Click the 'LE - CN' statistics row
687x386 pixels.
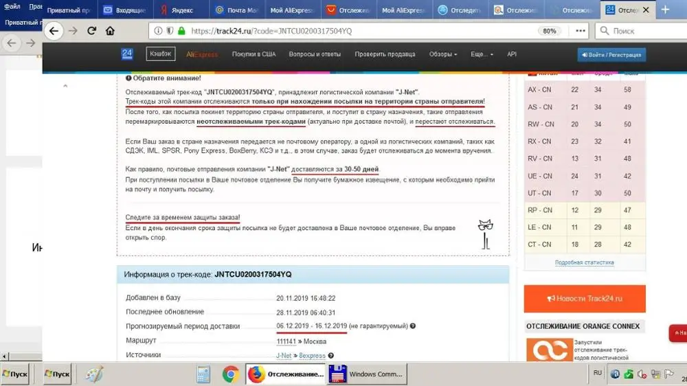pos(585,227)
